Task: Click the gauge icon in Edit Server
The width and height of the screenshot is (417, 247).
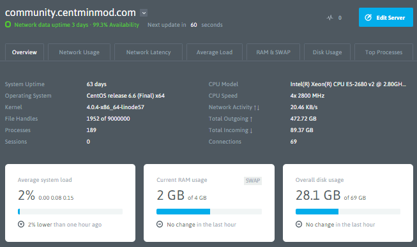Action: coord(368,17)
